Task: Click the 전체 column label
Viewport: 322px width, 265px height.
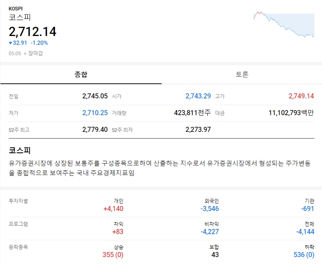Action: (309, 224)
